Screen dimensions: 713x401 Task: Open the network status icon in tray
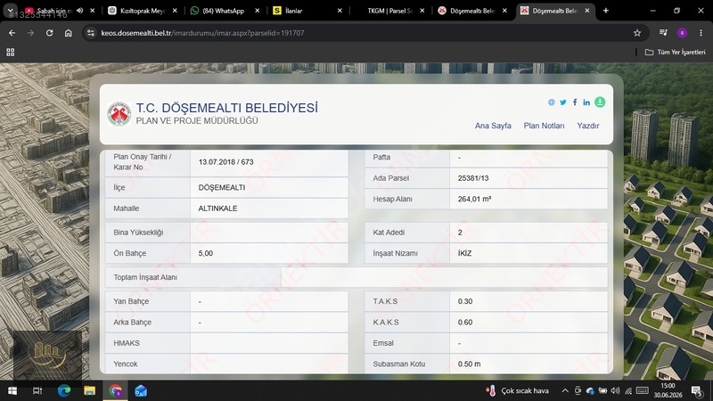point(628,390)
